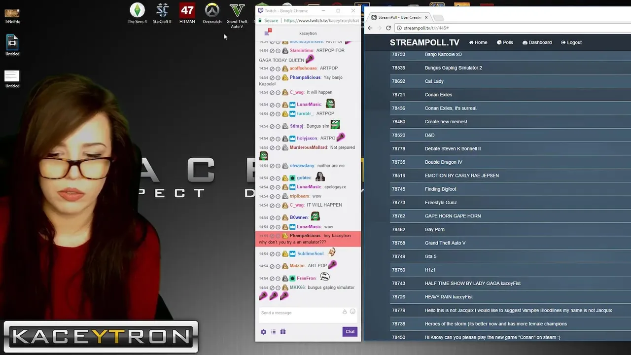The width and height of the screenshot is (631, 355).
Task: Select the Untitled blank document desktop icon
Action: point(12,79)
